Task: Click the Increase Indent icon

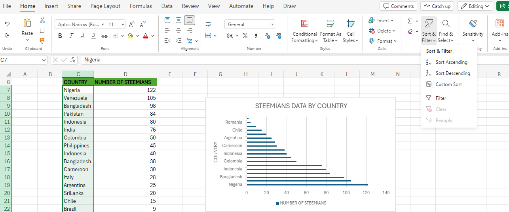Action: pyautogui.click(x=179, y=40)
